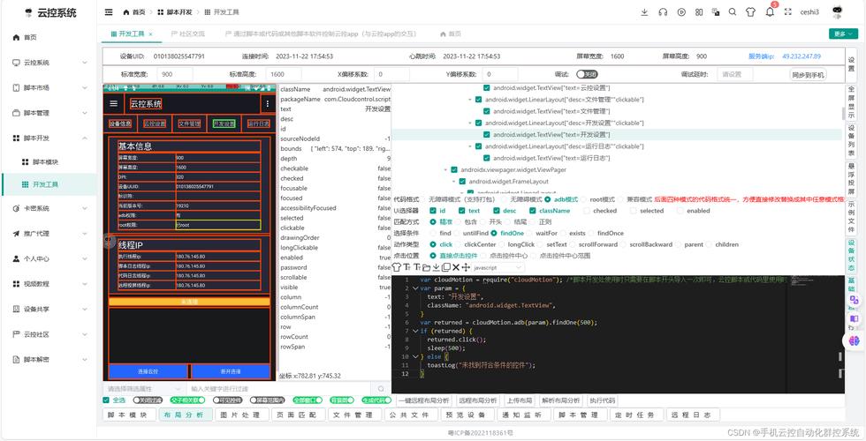Enable the checked selector checkbox

pos(587,211)
